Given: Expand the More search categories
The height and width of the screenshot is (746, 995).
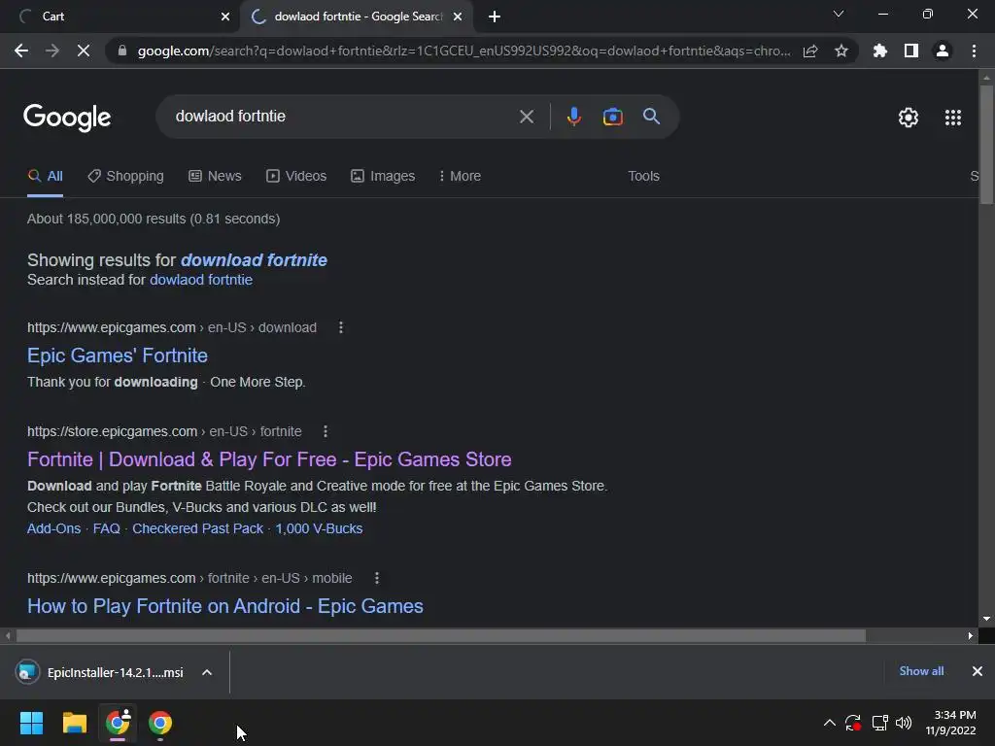Looking at the screenshot, I should click(x=460, y=176).
